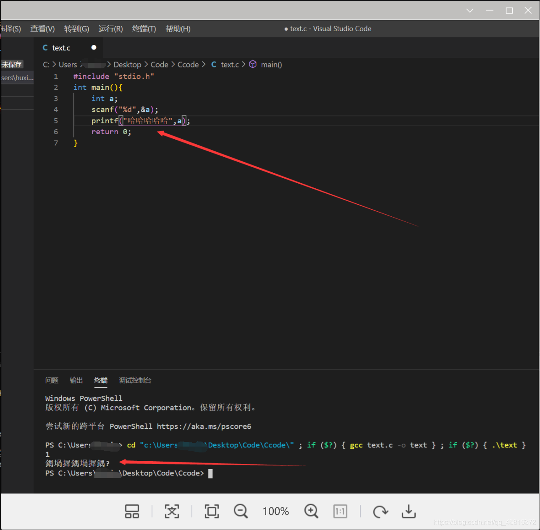Click Users in the breadcrumb path
This screenshot has height=530, width=540.
tap(68, 65)
